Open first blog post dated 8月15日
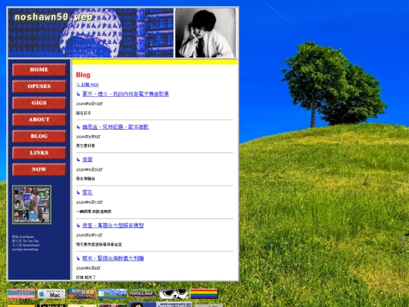 click(126, 94)
